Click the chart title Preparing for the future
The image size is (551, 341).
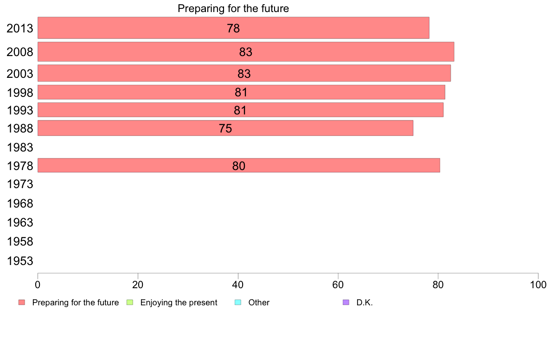[233, 8]
